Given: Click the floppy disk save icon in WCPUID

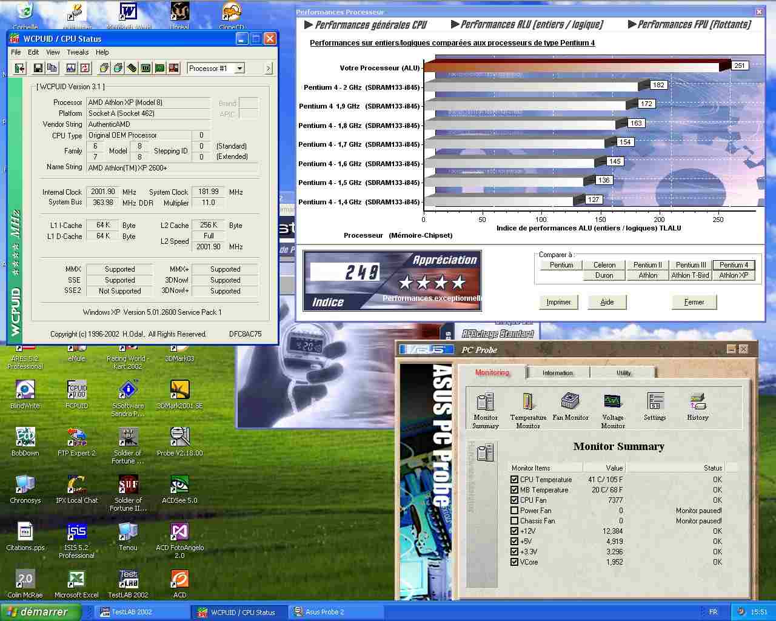Looking at the screenshot, I should [x=38, y=69].
